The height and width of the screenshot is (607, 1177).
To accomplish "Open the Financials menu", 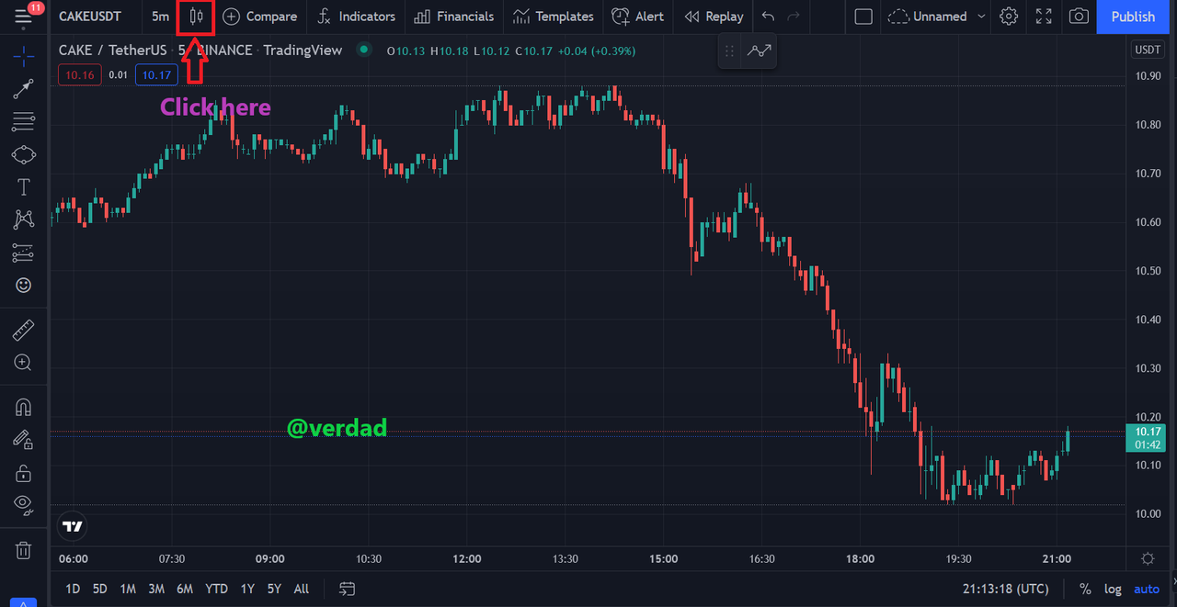I will point(454,17).
